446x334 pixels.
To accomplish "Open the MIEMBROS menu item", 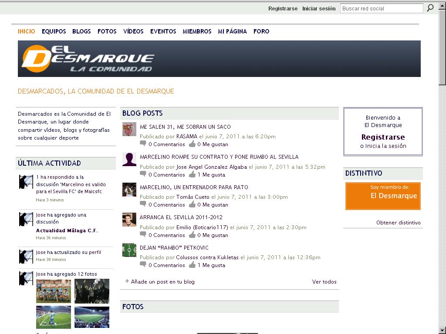I will pyautogui.click(x=197, y=31).
